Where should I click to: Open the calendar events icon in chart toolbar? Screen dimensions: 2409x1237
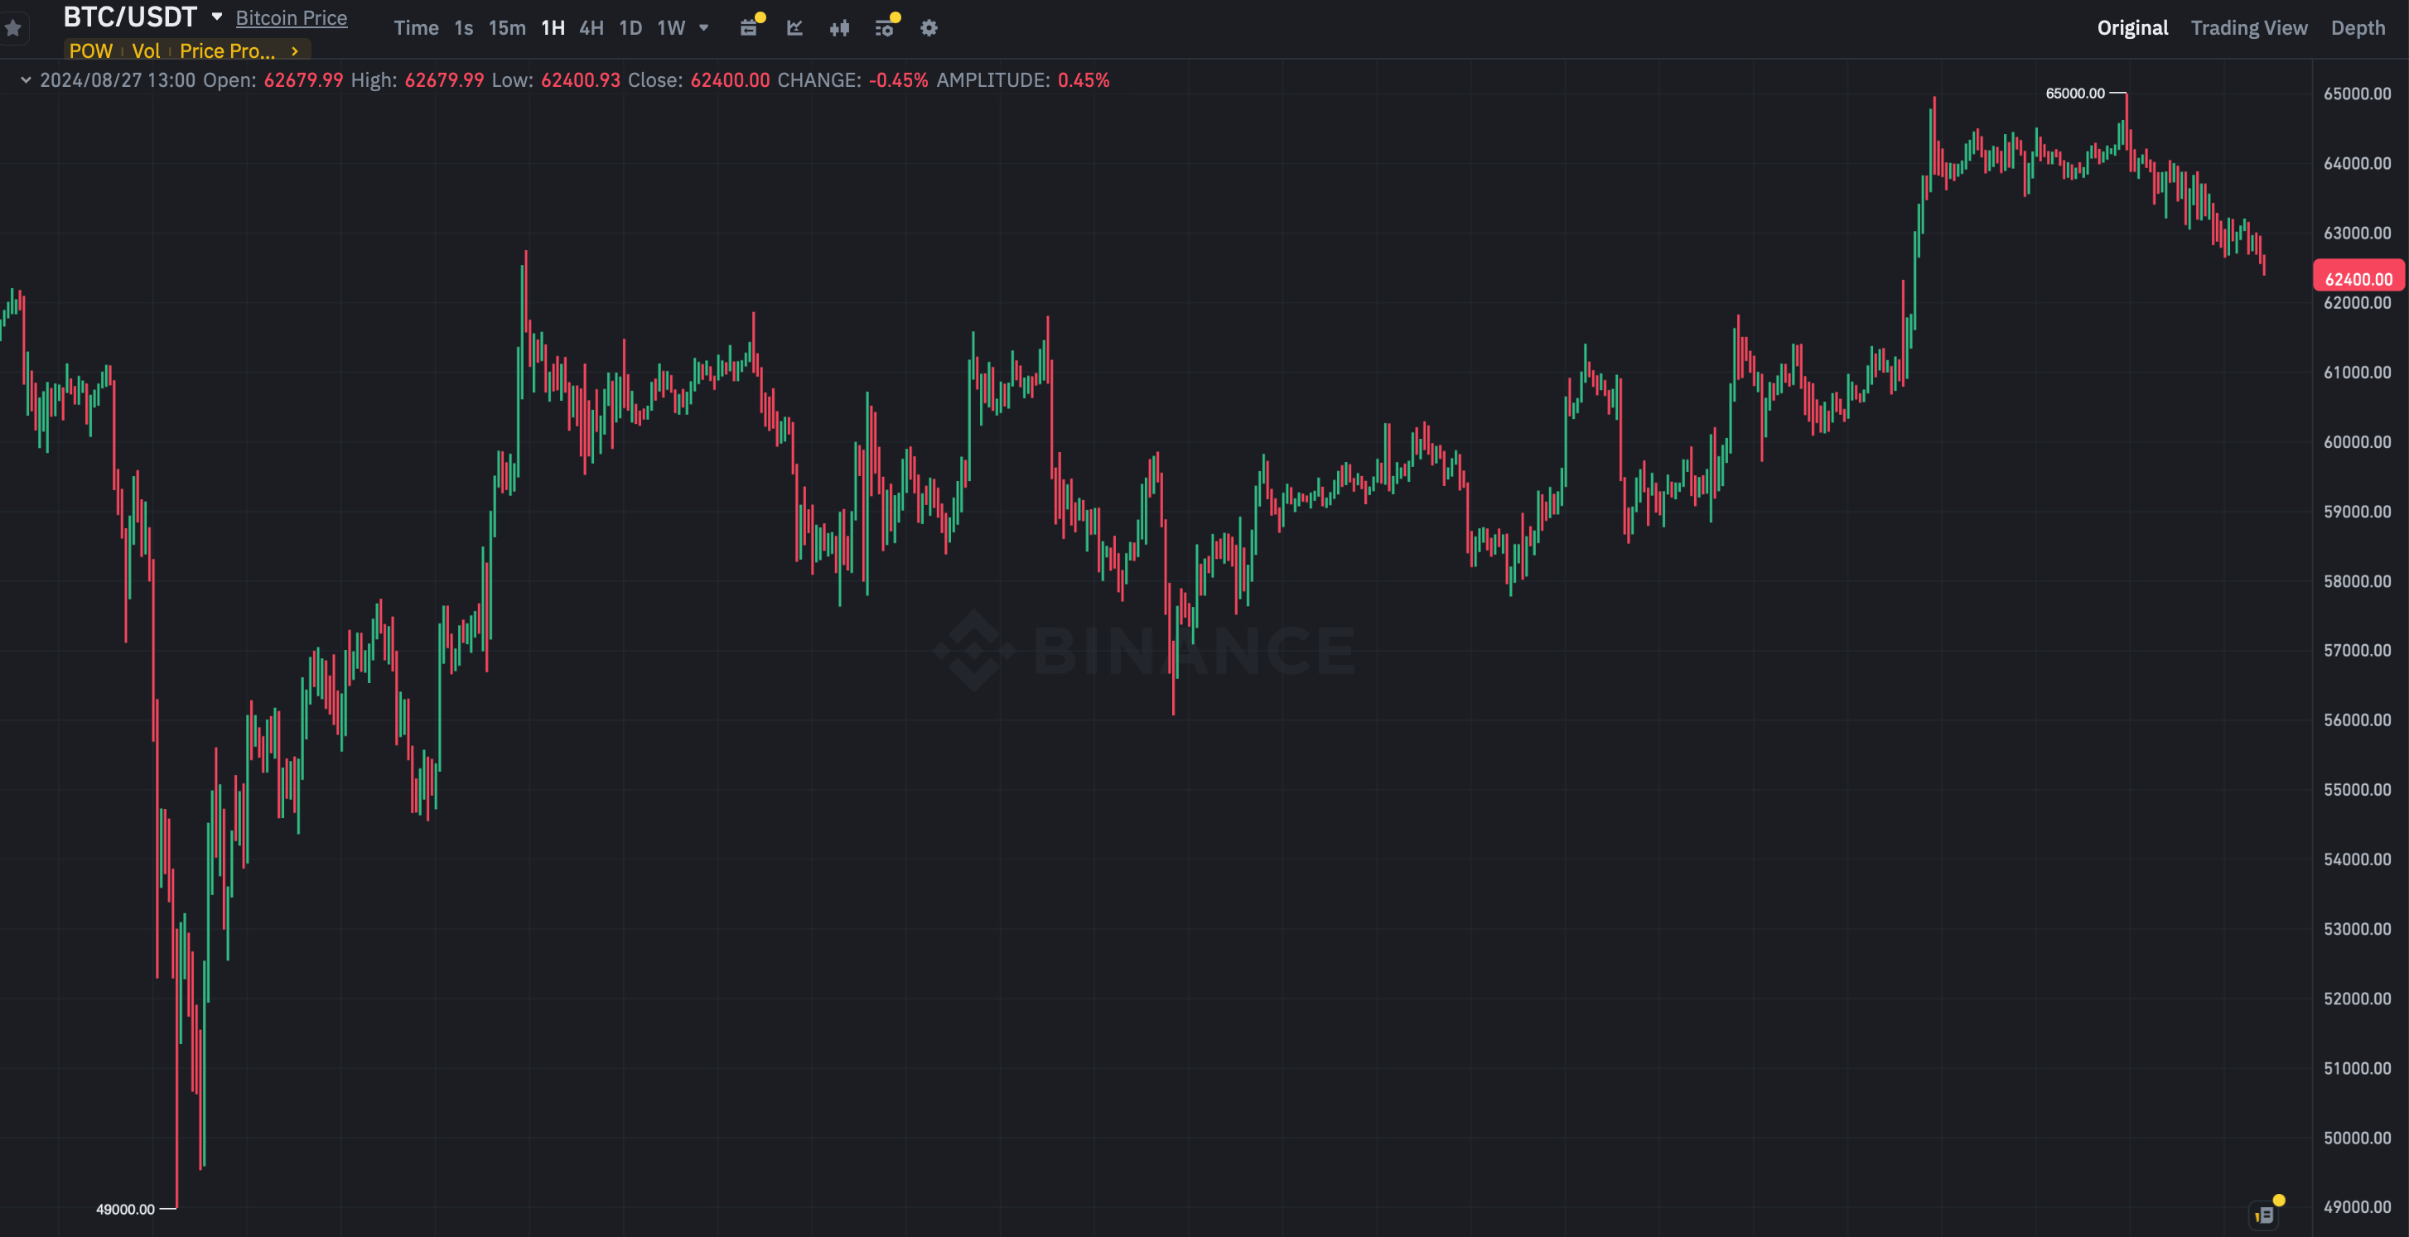(x=748, y=28)
